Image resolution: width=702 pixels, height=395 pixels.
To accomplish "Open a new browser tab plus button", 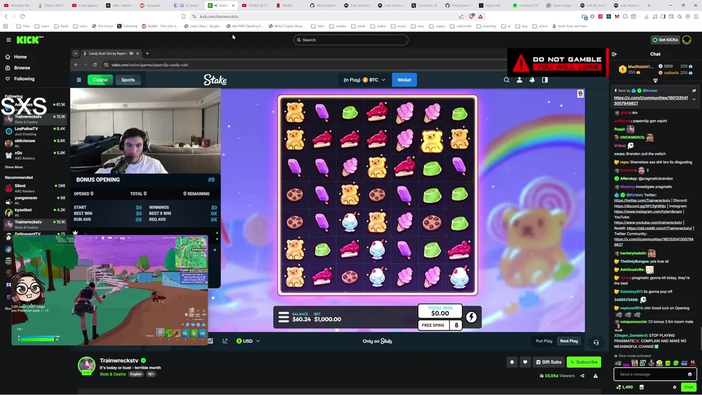I will 649,5.
